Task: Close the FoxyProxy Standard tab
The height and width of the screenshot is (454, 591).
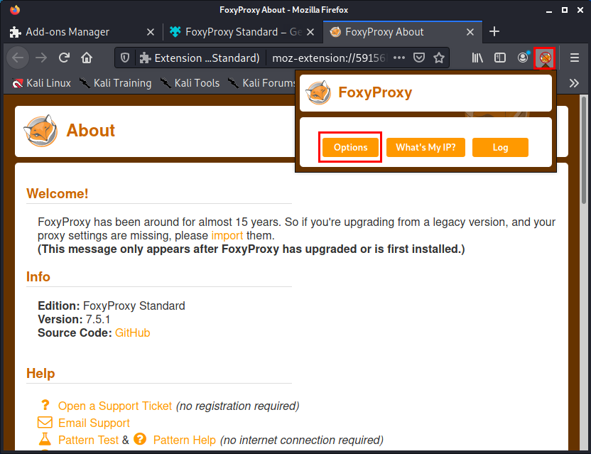Action: click(x=310, y=32)
